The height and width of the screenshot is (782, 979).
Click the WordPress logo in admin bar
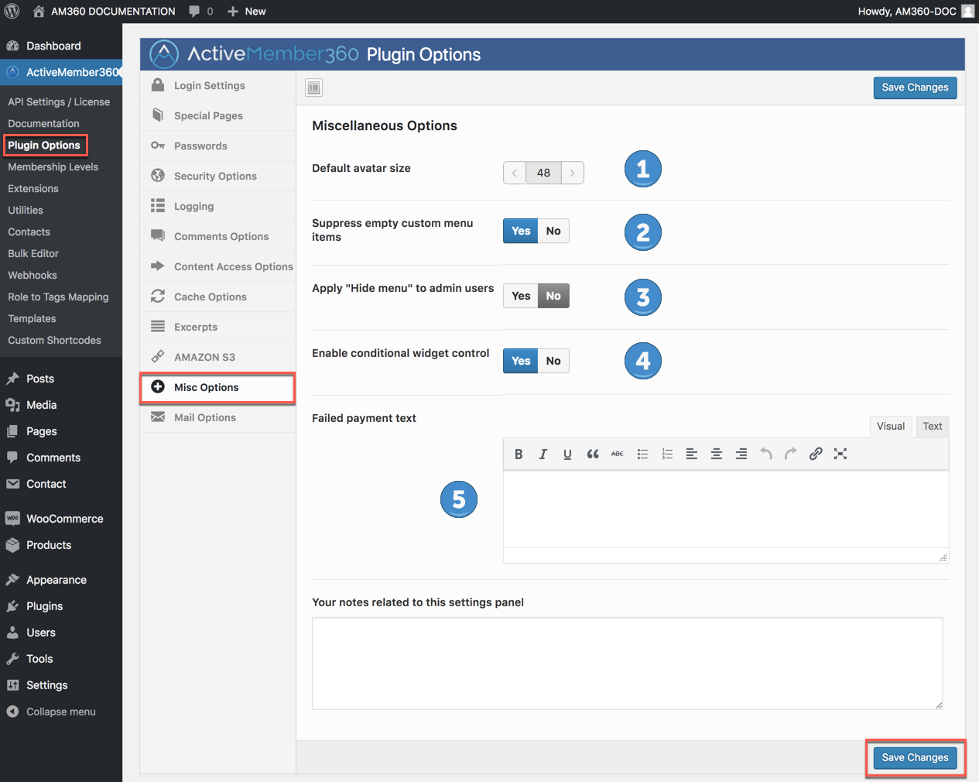pyautogui.click(x=12, y=12)
